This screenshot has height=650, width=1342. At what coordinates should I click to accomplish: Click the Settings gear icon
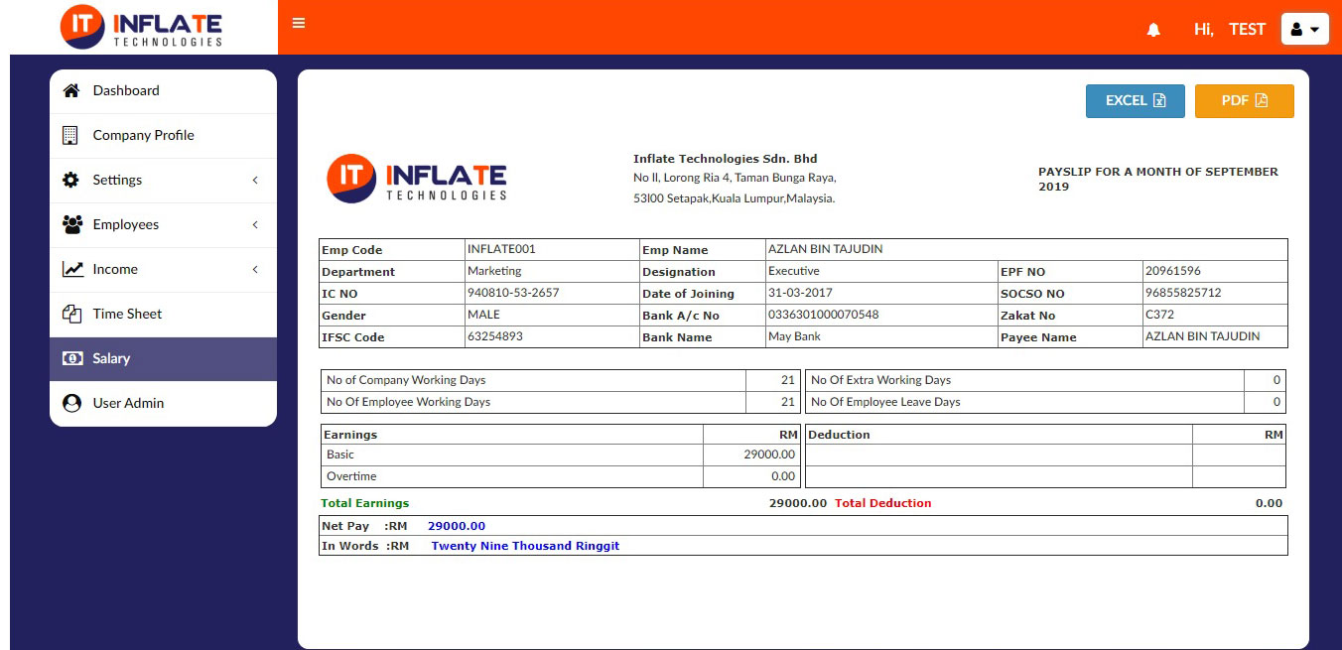71,181
